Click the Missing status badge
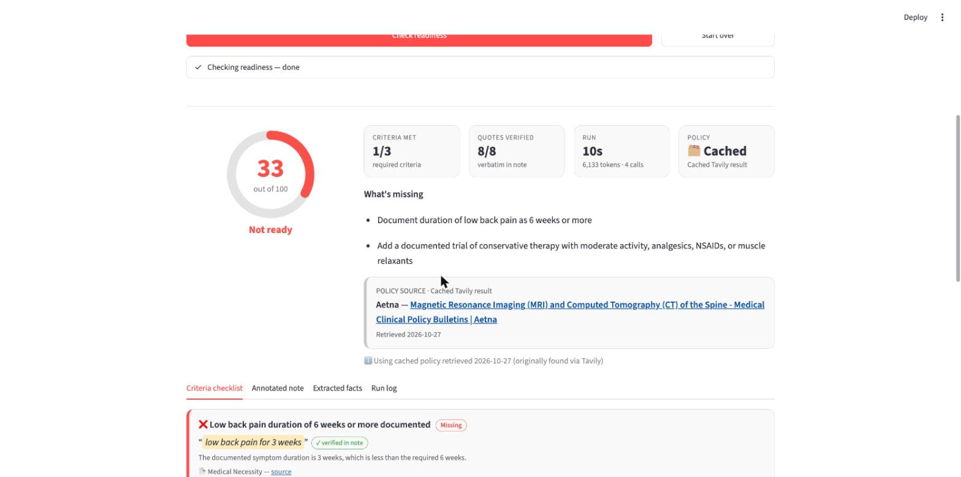 point(451,425)
